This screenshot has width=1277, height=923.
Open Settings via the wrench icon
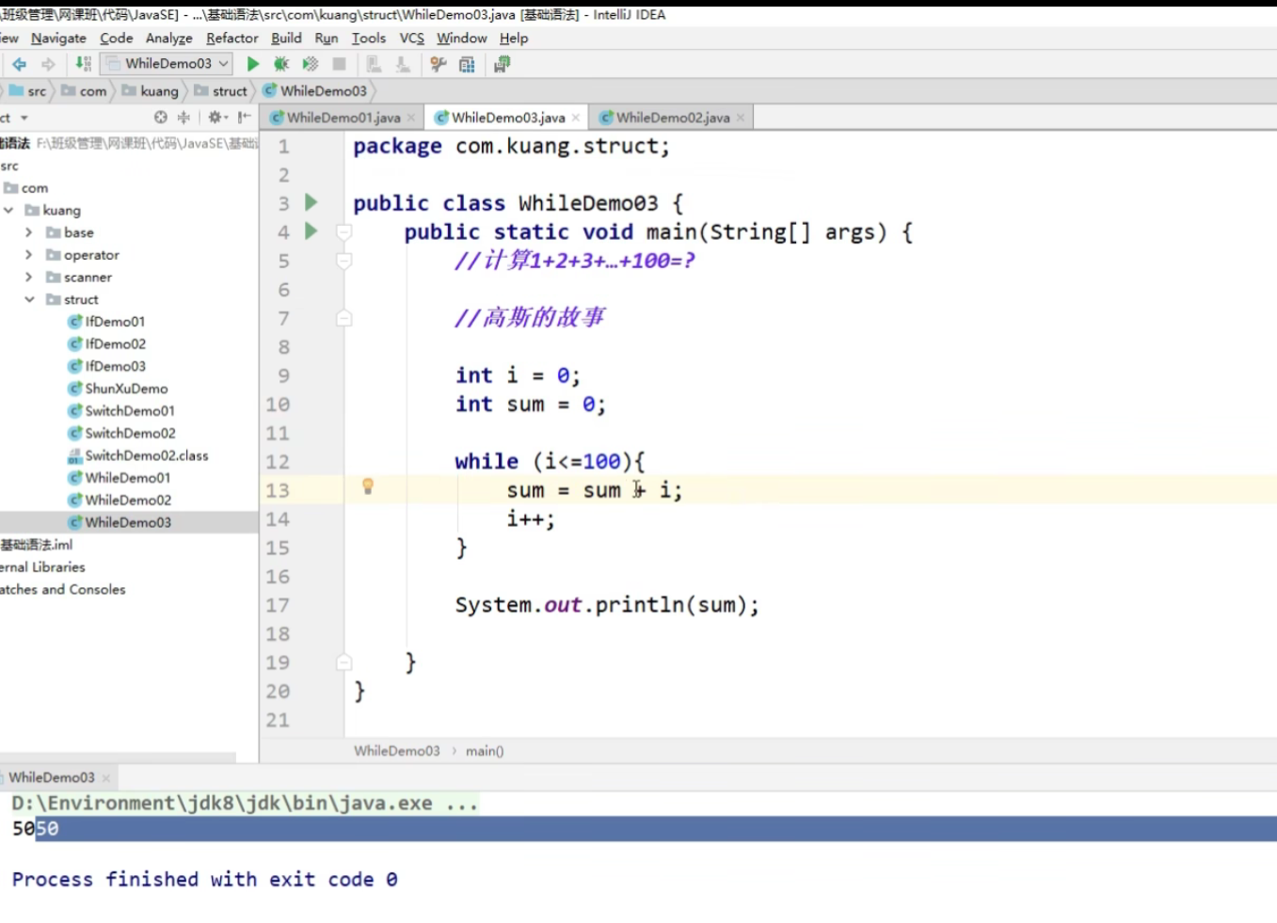[x=438, y=64]
